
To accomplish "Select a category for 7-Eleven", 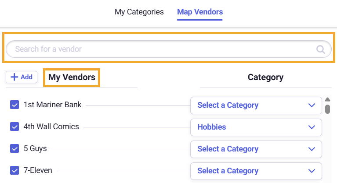I will (x=256, y=171).
